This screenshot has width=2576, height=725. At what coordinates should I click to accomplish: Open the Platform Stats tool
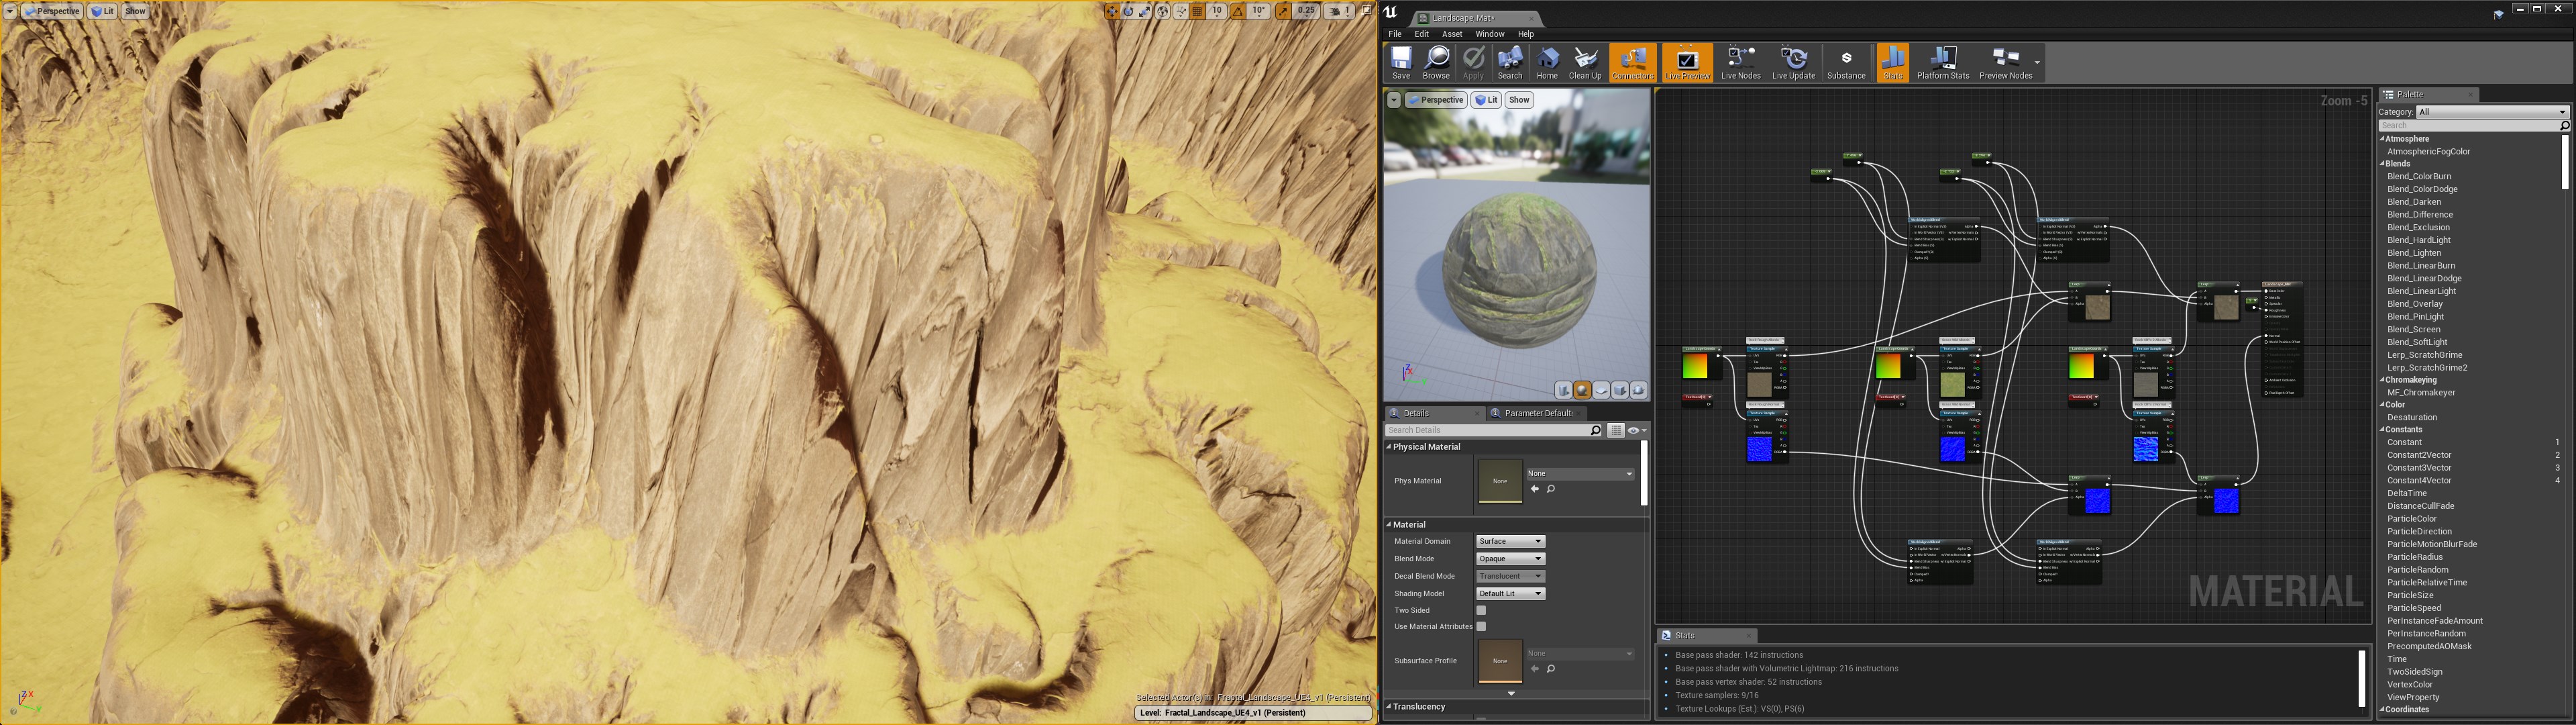point(1942,62)
